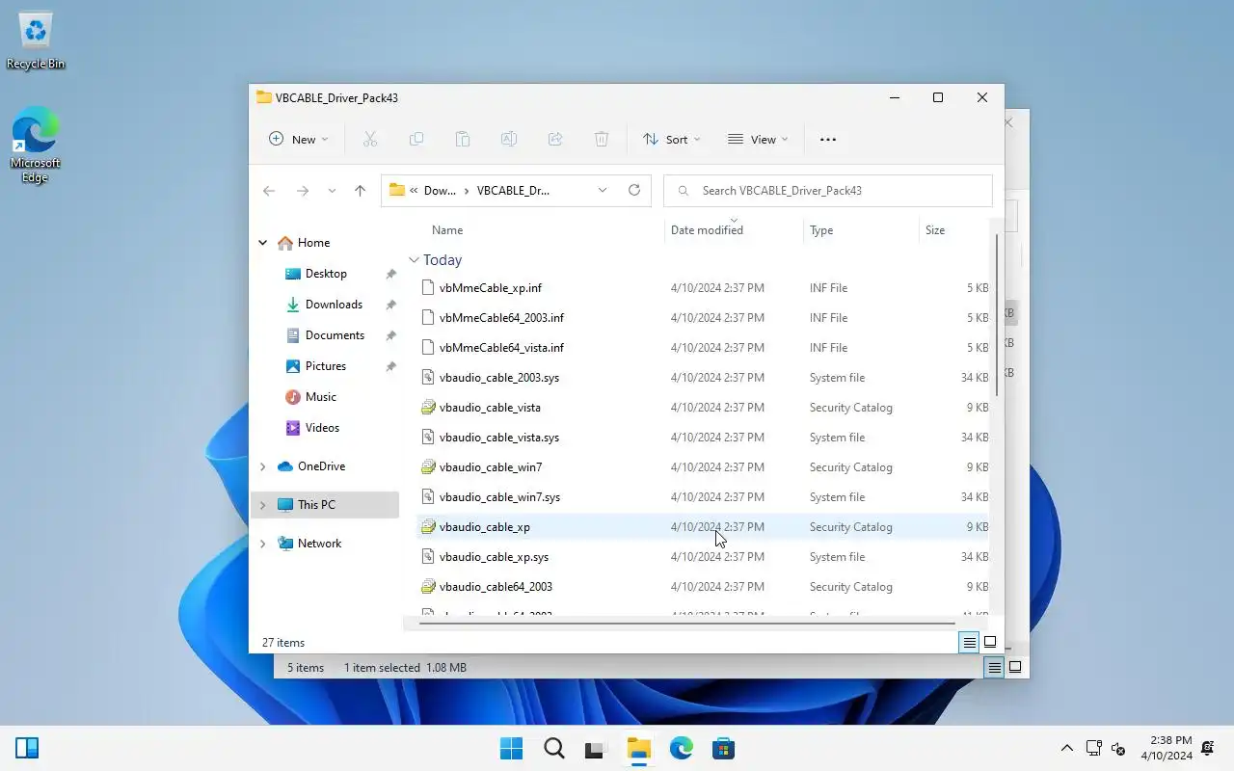Click the muted volume tray icon
1234x771 pixels.
coord(1118,748)
